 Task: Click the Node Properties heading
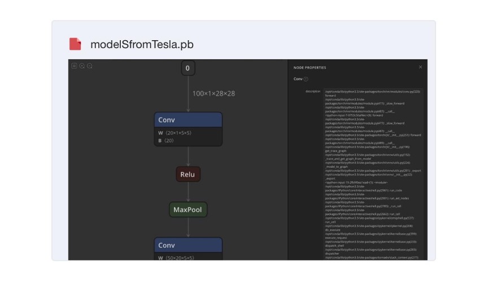(x=310, y=68)
